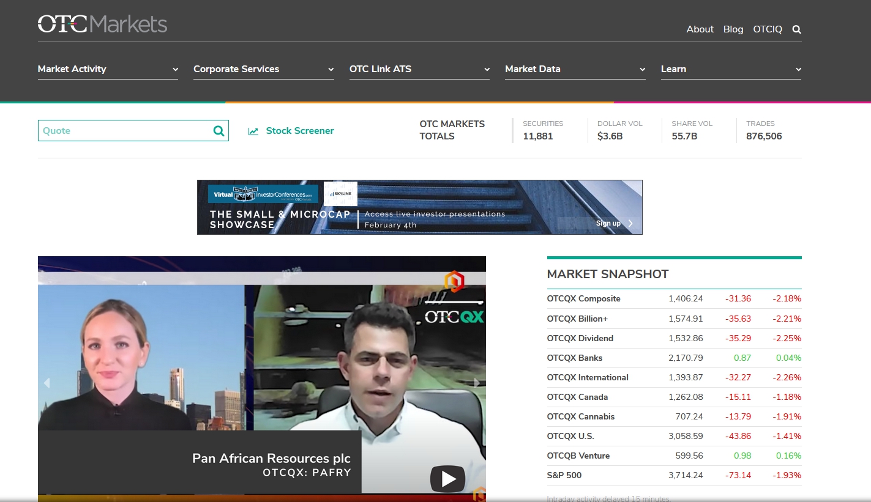
Task: Click the Stock Screener chart icon
Action: pyautogui.click(x=253, y=131)
